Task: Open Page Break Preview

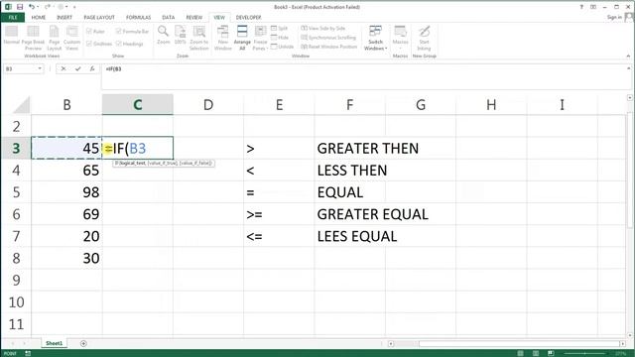Action: 33,38
